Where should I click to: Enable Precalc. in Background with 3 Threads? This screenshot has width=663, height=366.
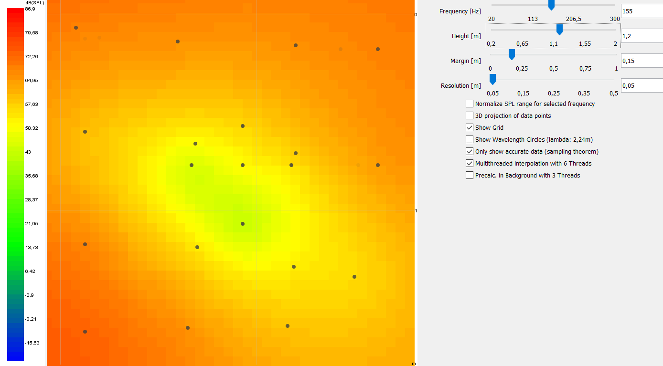click(x=470, y=175)
